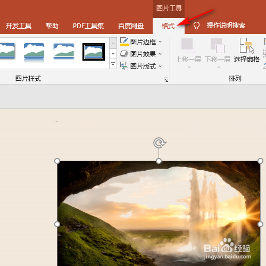Click the top-left picture sizing handle
This screenshot has height=266, width=266.
coord(57,161)
